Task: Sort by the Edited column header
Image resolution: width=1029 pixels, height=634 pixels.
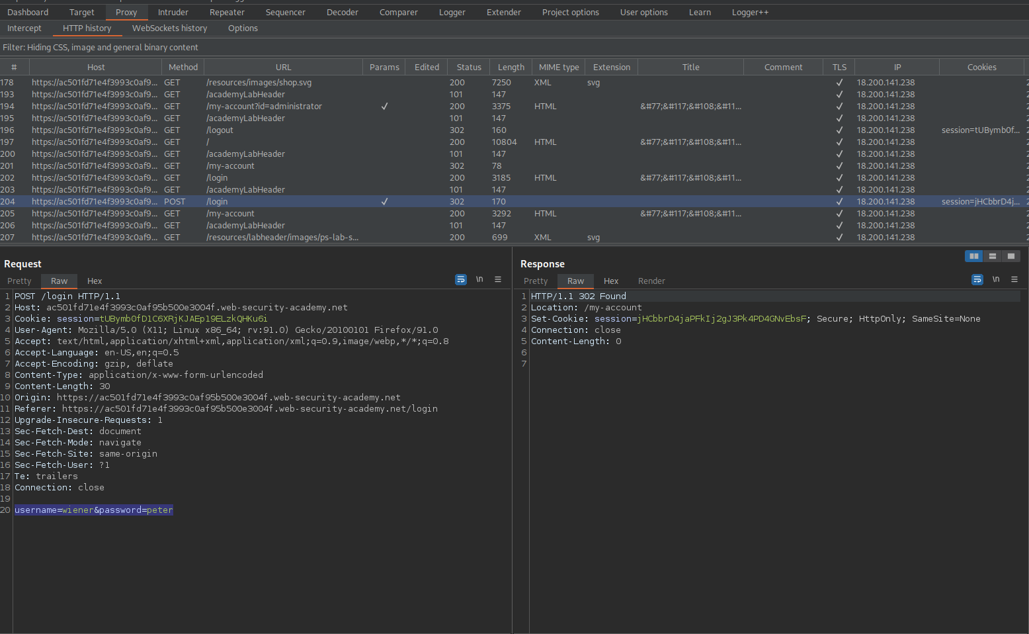Action: [427, 68]
